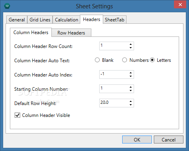Decrease Column Header Auto Index value
189x151 pixels.
tap(130, 76)
